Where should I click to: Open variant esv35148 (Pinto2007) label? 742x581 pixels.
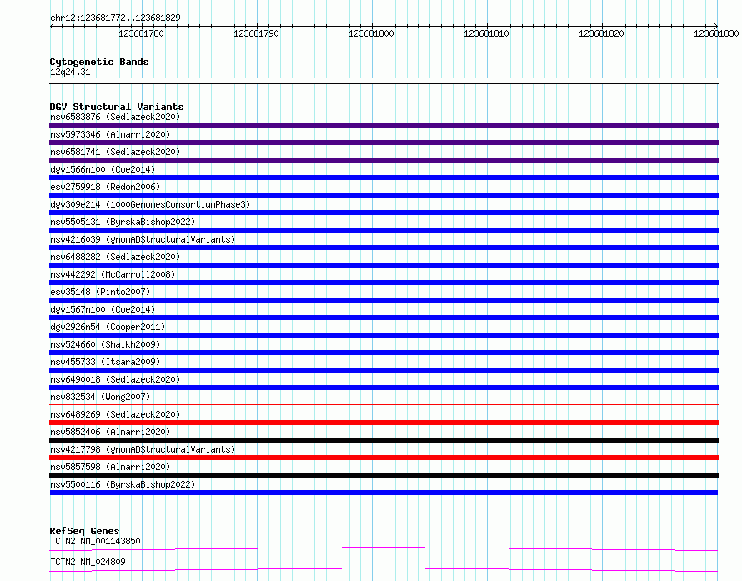(x=100, y=292)
